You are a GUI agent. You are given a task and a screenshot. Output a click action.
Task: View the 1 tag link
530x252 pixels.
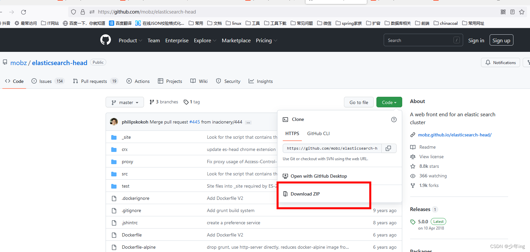click(192, 102)
